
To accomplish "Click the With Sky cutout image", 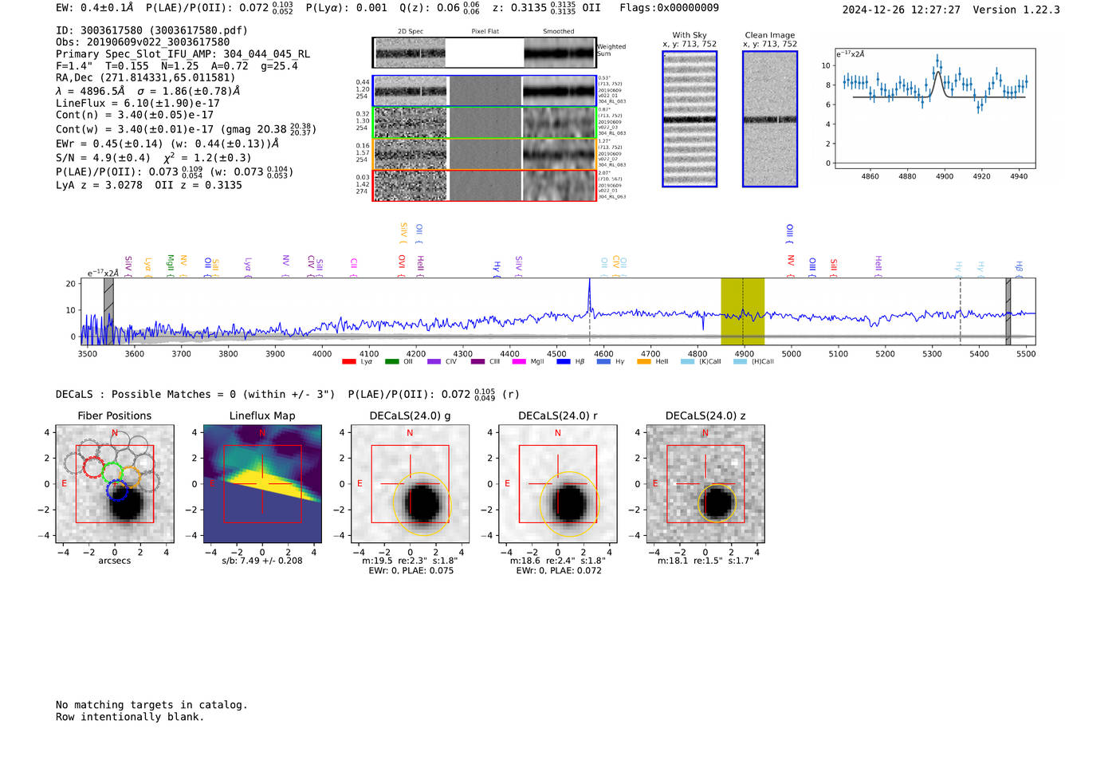I will [690, 119].
